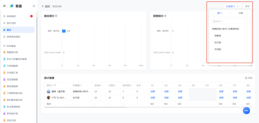Click the filter icon beside 填写人
This screenshot has width=259, height=123.
(55, 85)
